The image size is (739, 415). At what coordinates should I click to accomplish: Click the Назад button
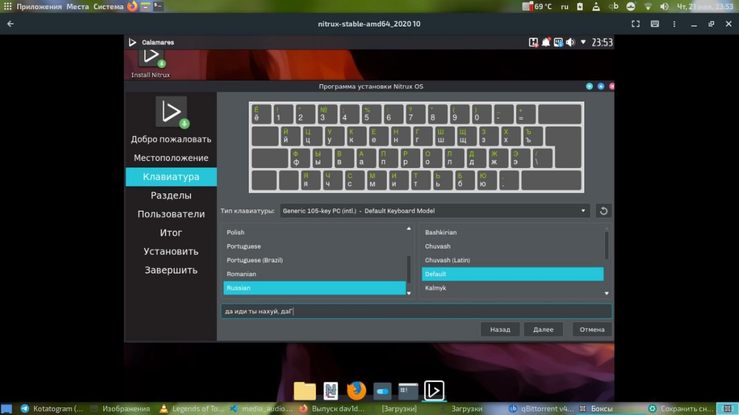pos(500,330)
